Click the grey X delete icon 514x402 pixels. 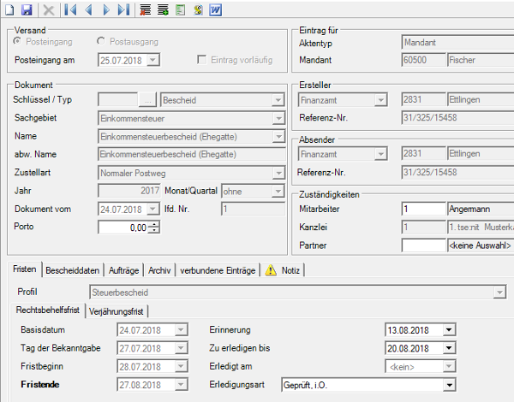[x=49, y=9]
